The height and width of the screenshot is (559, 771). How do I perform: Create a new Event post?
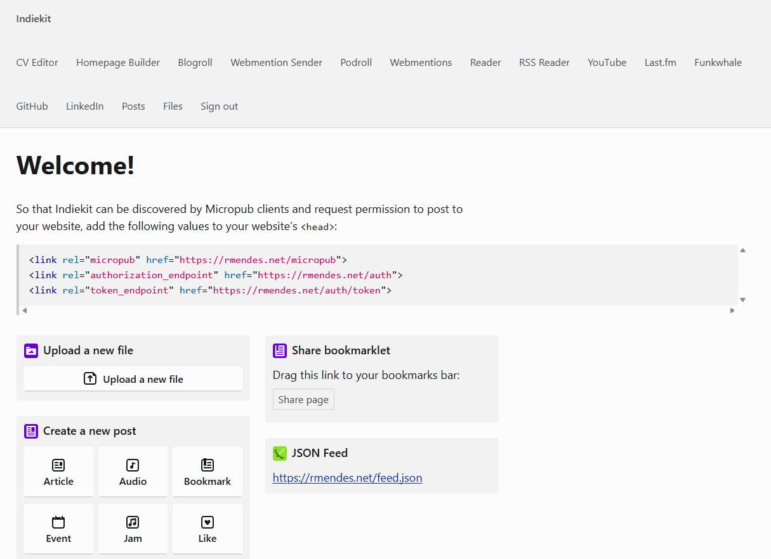[58, 529]
